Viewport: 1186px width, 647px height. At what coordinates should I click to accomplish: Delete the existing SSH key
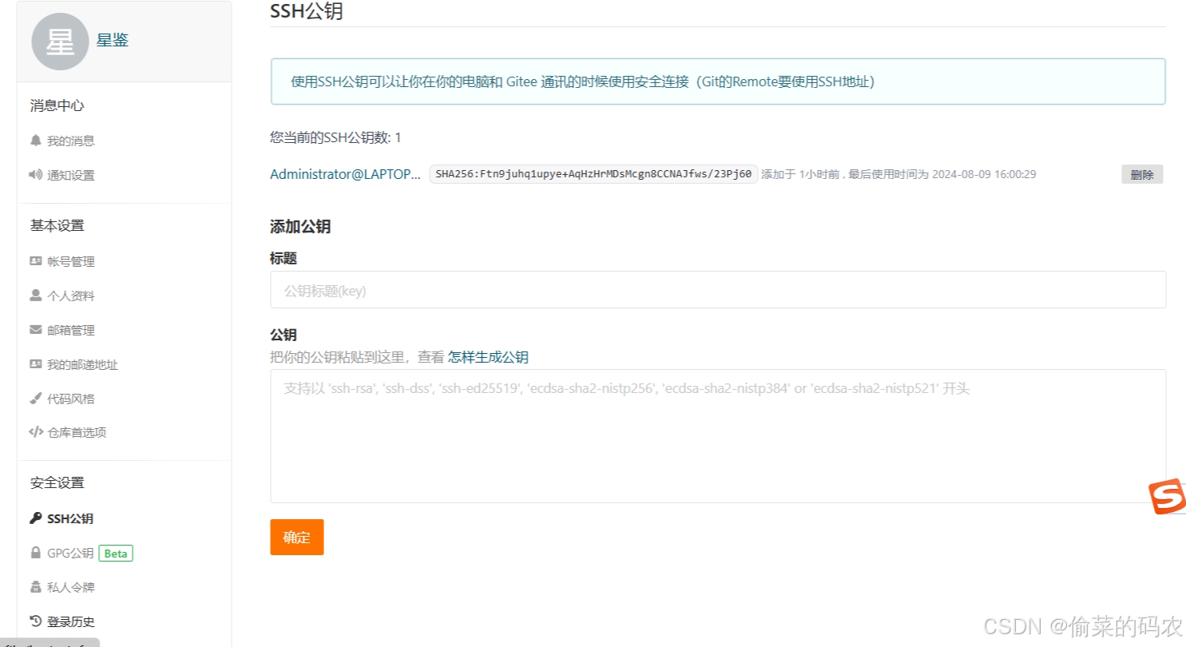click(x=1142, y=173)
